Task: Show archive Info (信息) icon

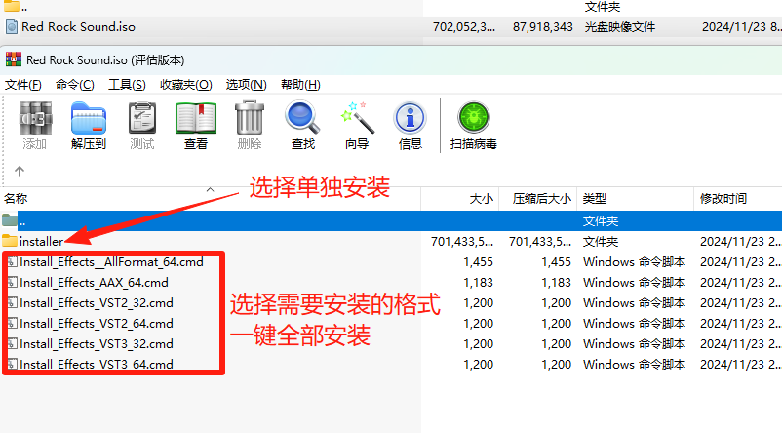Action: (410, 118)
